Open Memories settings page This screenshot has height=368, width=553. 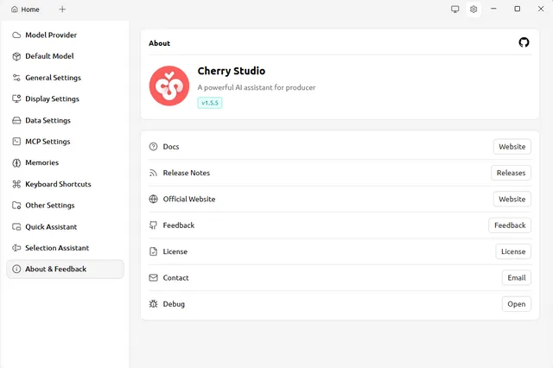41,162
